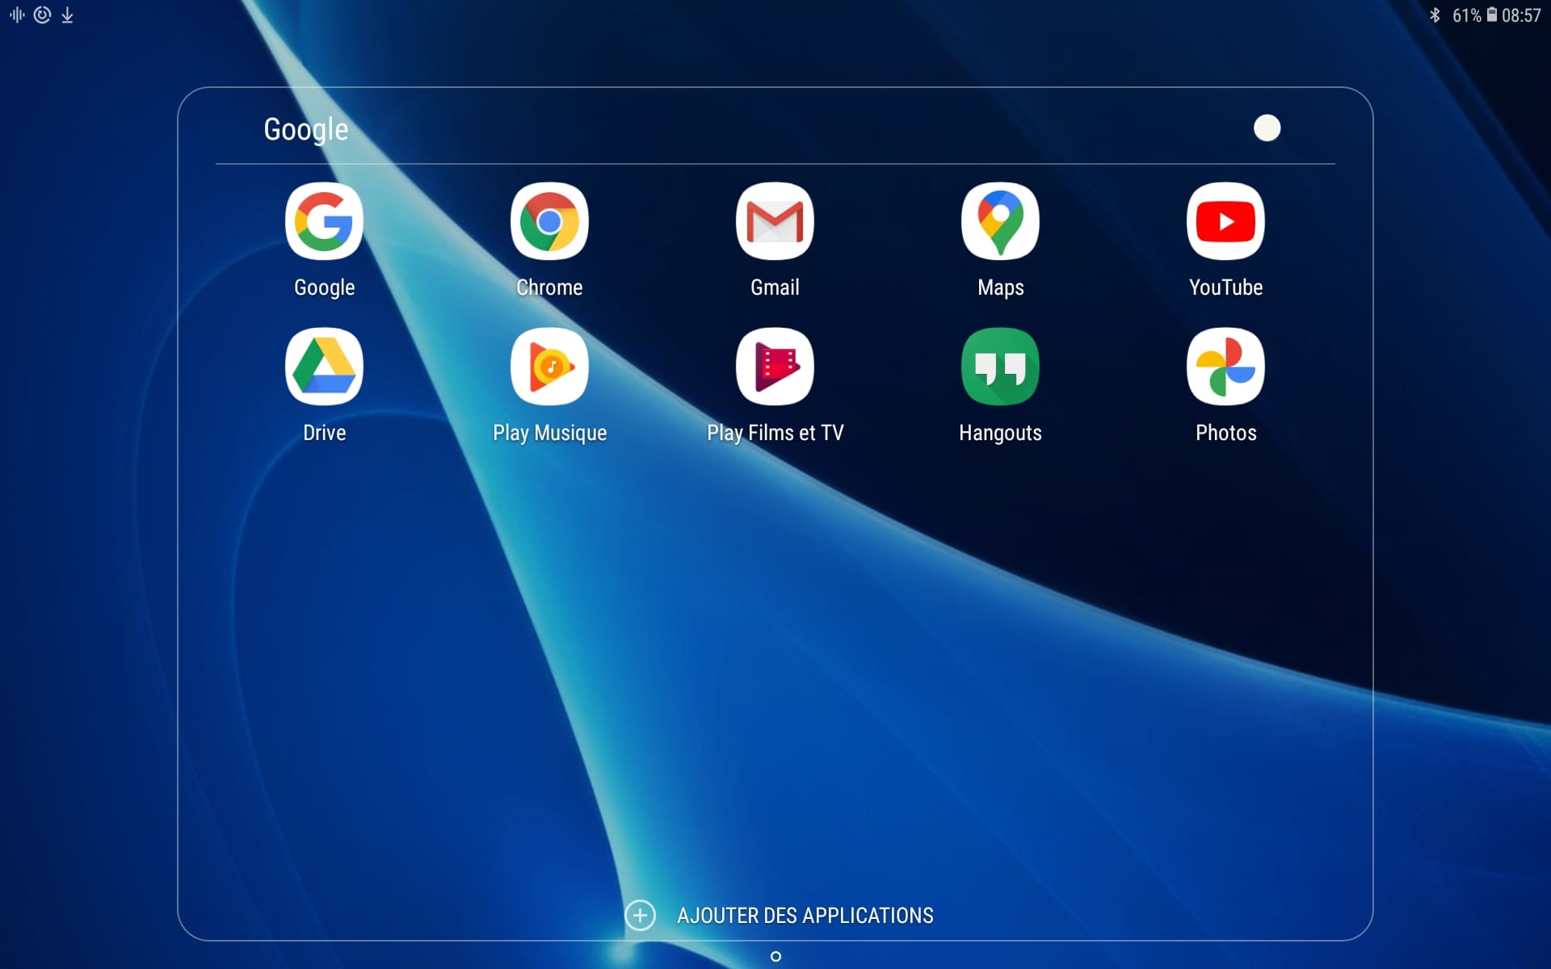Open the Hangouts app
Viewport: 1551px width, 969px height.
(x=1000, y=367)
